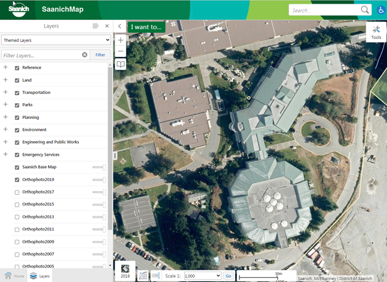Expand the Emergency Services group

click(6, 154)
